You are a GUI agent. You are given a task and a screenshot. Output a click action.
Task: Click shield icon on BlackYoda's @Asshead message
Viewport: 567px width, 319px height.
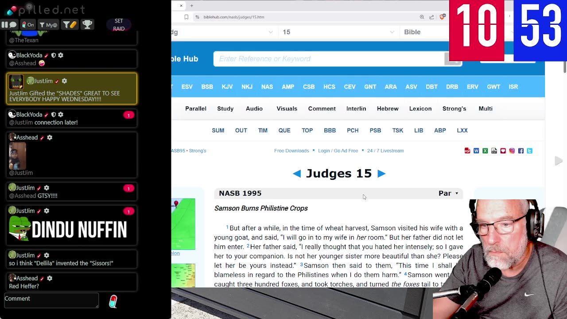[54, 55]
